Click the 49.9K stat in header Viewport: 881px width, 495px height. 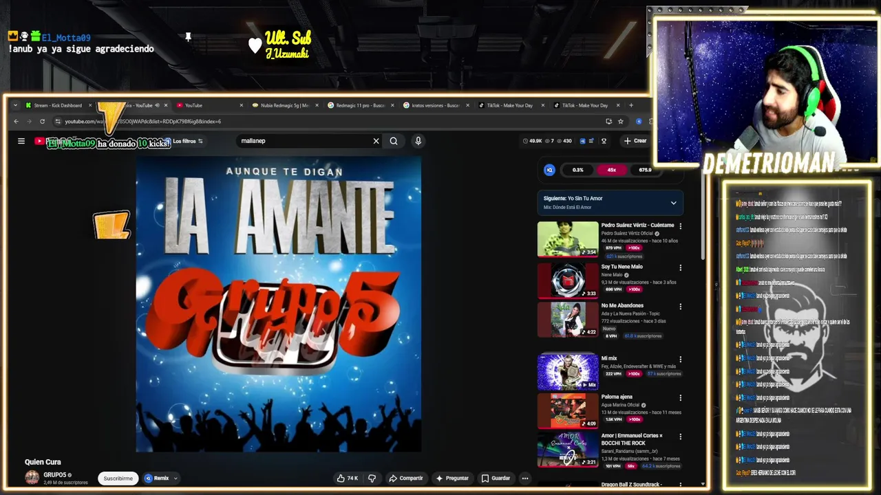point(533,141)
